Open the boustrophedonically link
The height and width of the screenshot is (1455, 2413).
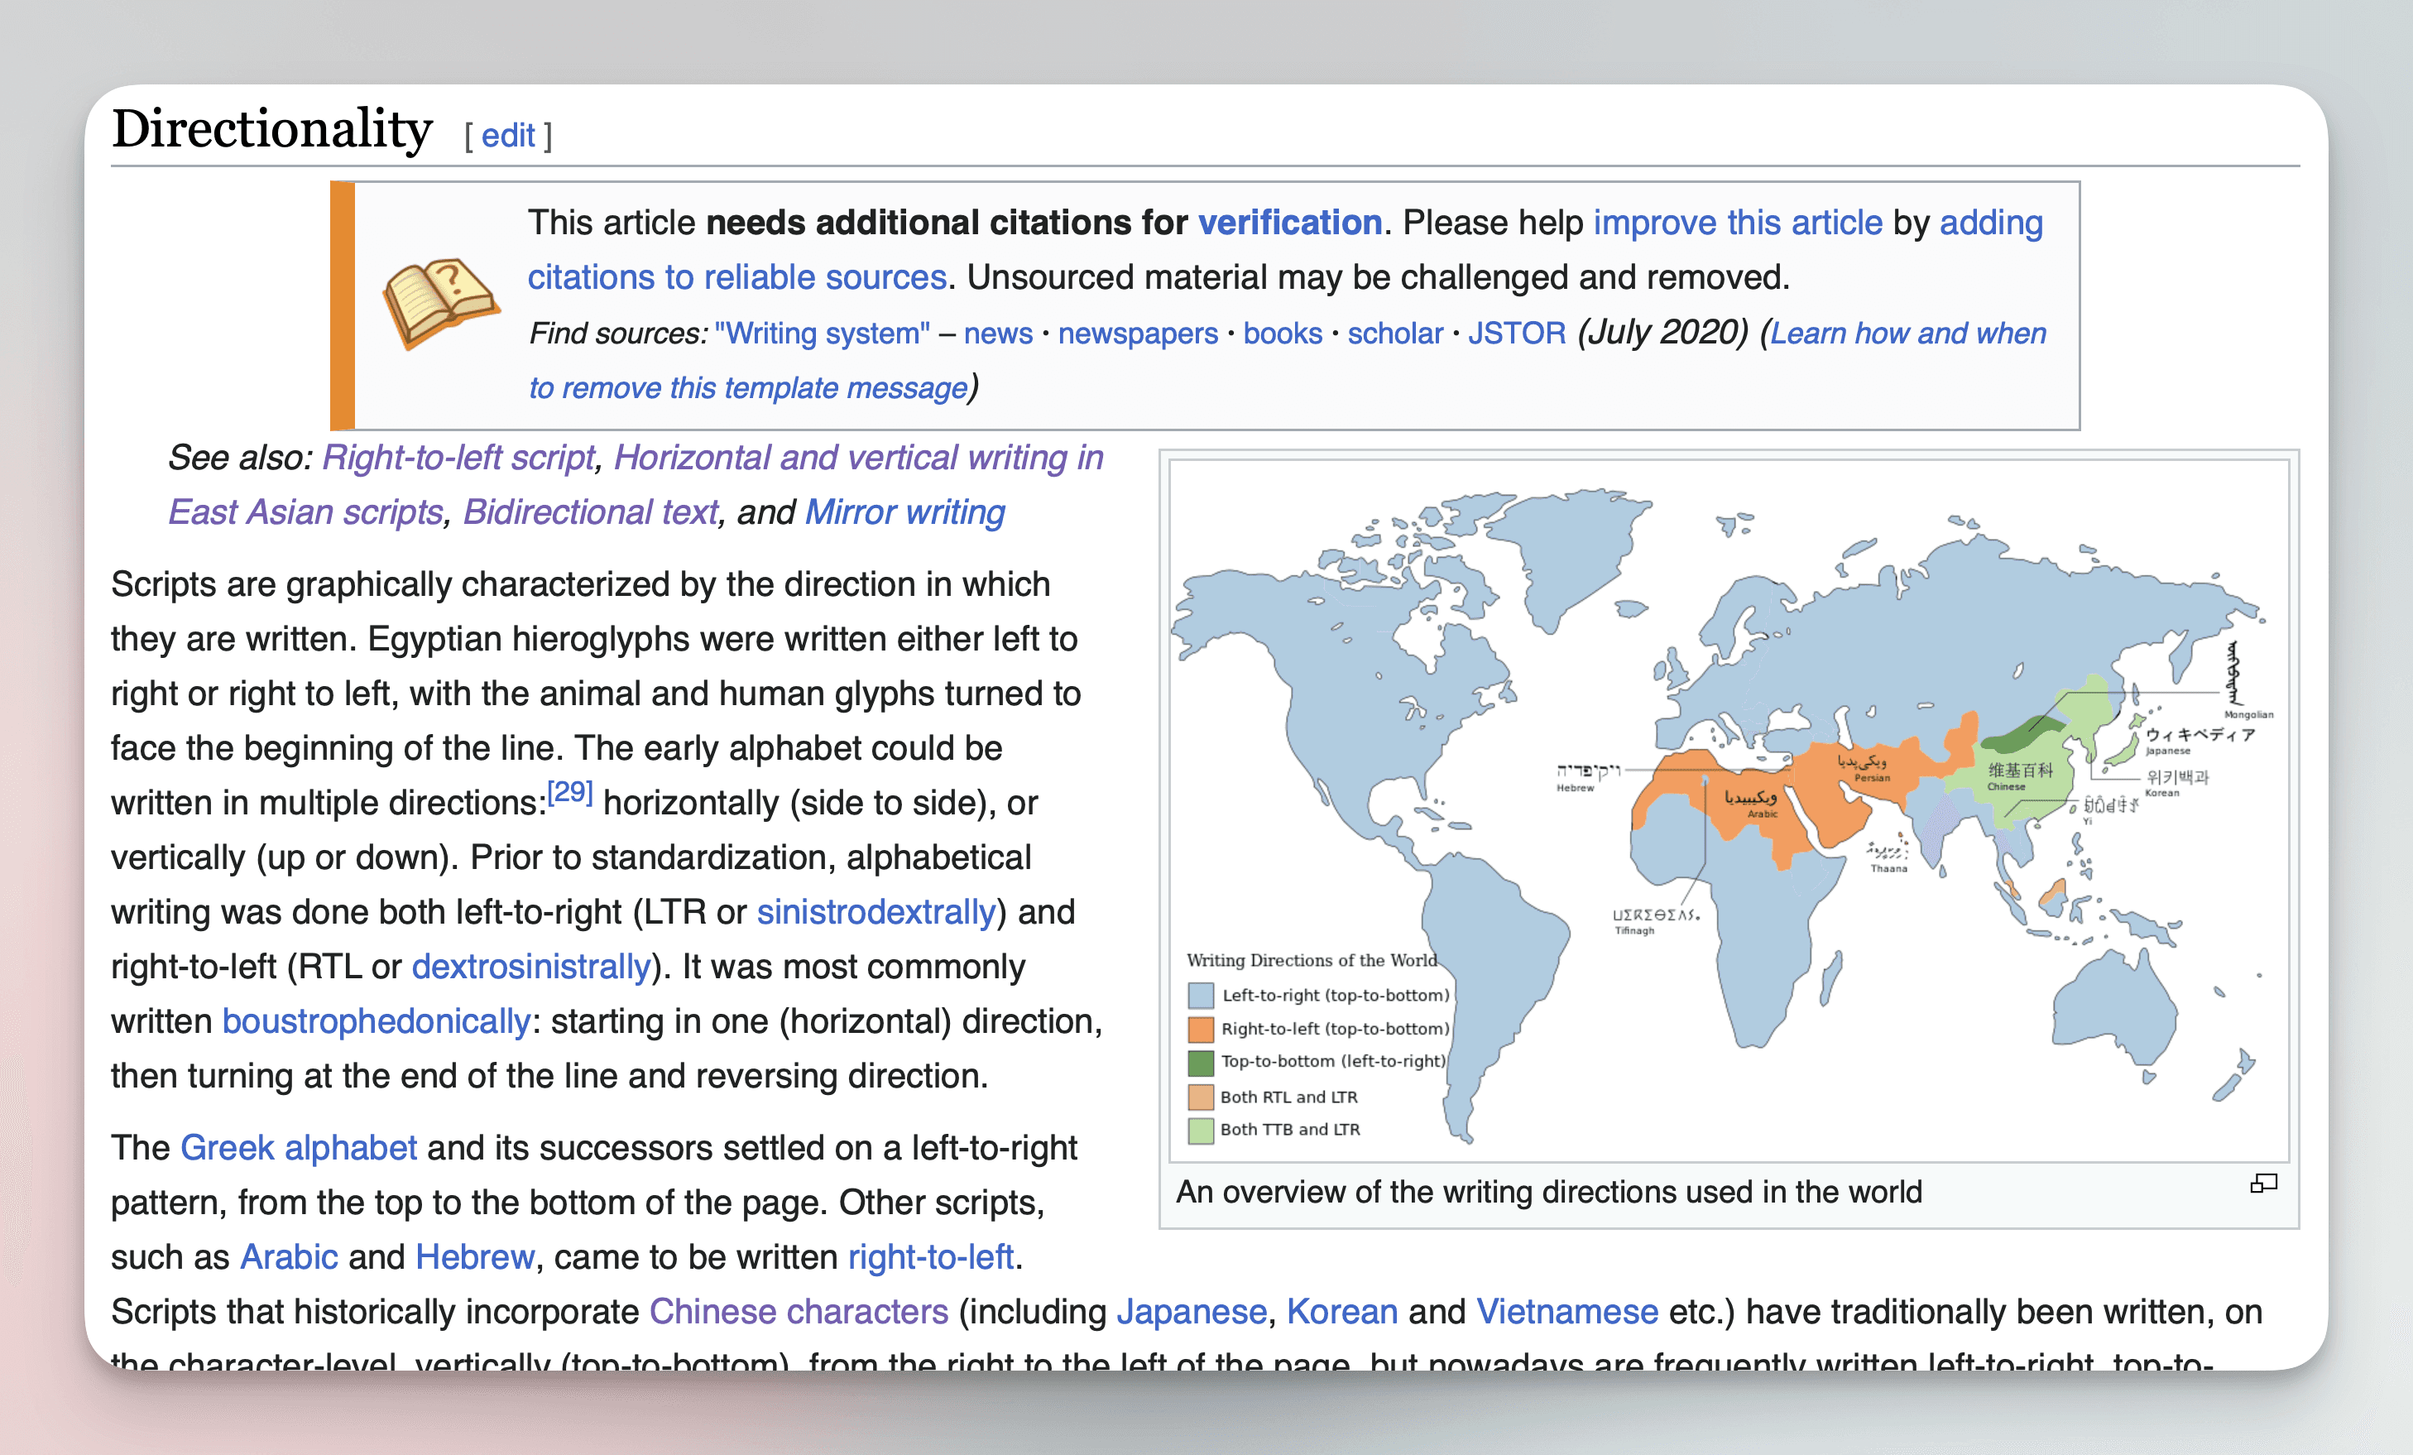coord(376,1022)
